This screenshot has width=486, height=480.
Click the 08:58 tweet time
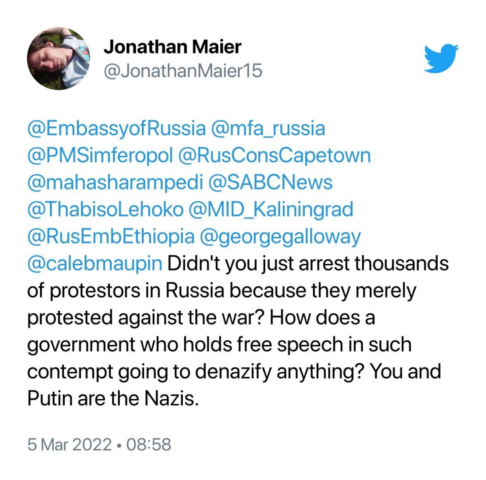[x=149, y=444]
